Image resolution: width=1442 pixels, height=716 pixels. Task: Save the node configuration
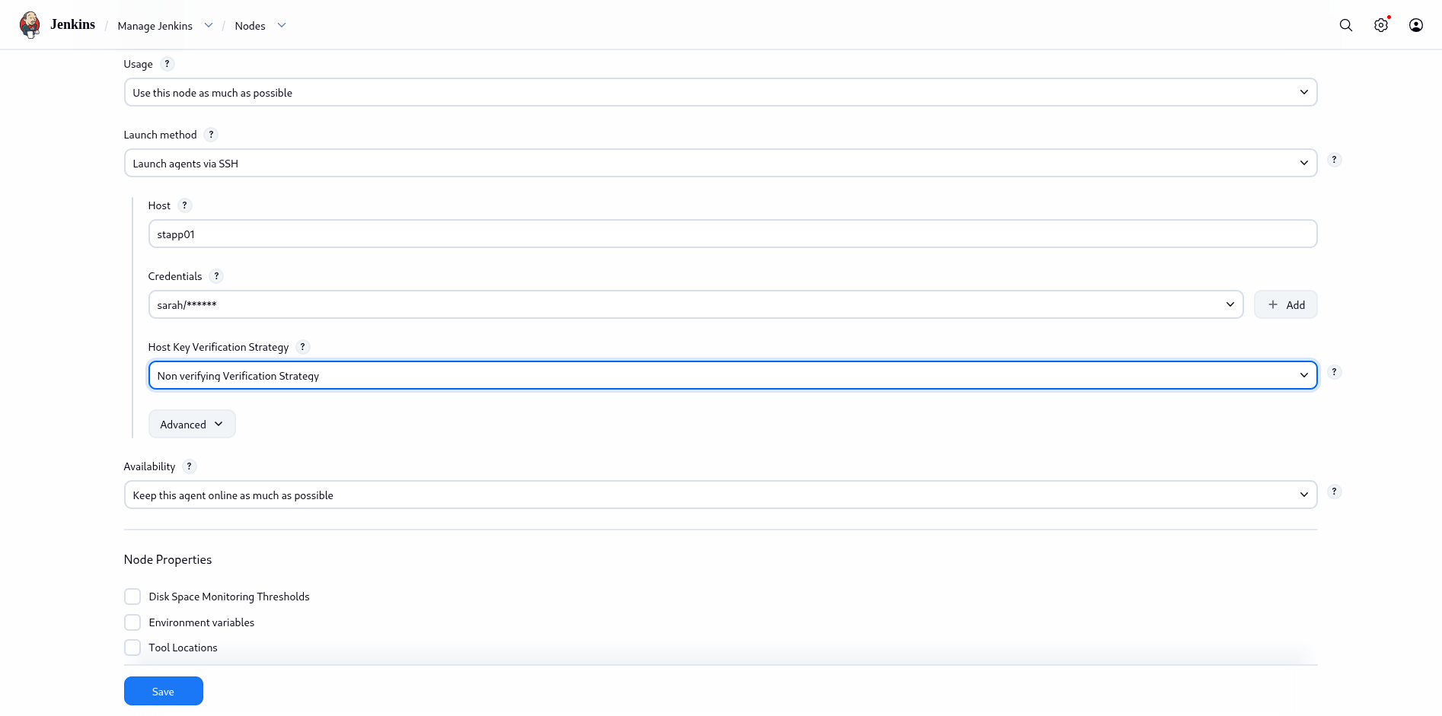163,691
